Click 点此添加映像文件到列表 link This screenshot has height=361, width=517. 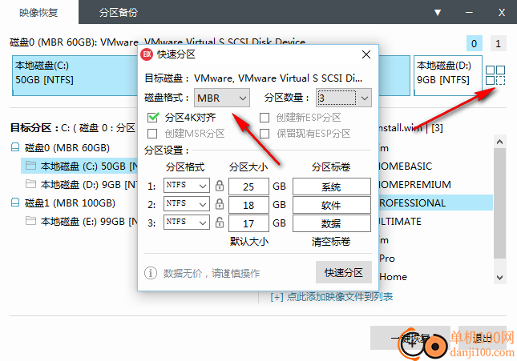coord(332,297)
